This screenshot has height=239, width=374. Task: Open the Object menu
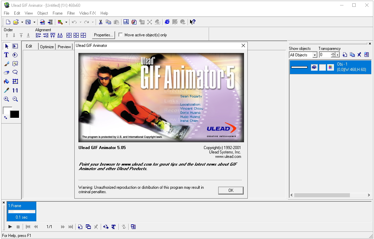coord(43,13)
